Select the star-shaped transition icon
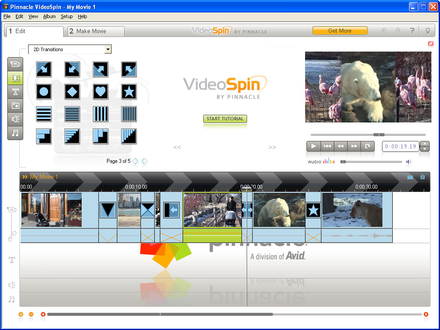The height and width of the screenshot is (330, 440). point(128,92)
